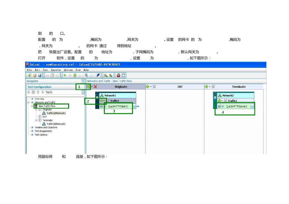Open a repository with the folder icon
This screenshot has height=204, width=289.
35,75
